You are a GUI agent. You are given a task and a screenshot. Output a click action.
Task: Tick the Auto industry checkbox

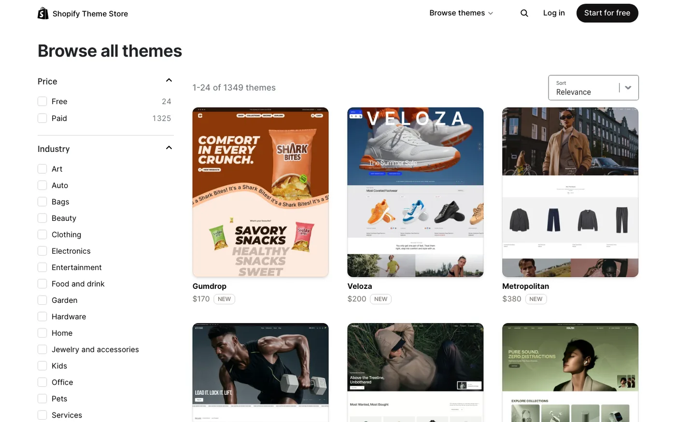pyautogui.click(x=42, y=185)
